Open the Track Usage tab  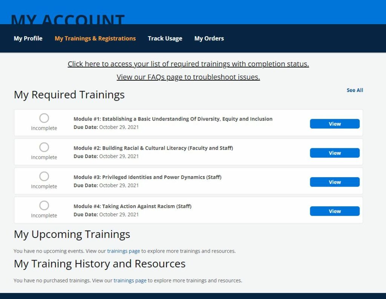165,38
